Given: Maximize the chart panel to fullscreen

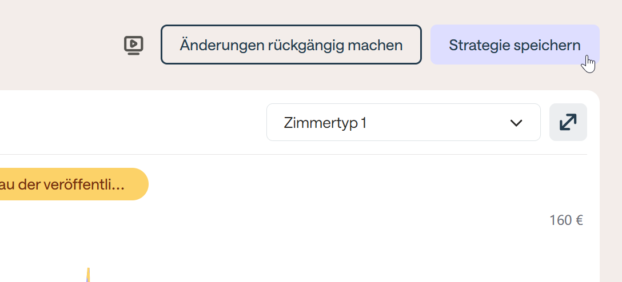Looking at the screenshot, I should pyautogui.click(x=568, y=122).
